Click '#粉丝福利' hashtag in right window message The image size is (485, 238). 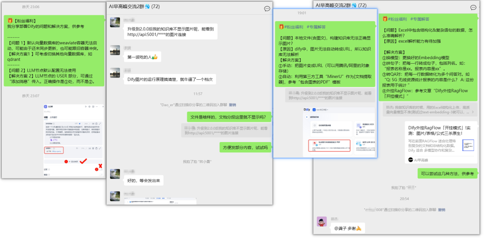tap(396, 19)
